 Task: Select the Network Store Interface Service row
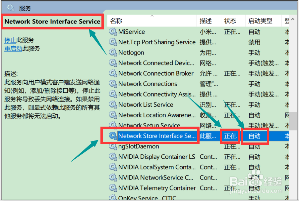[x=156, y=136]
